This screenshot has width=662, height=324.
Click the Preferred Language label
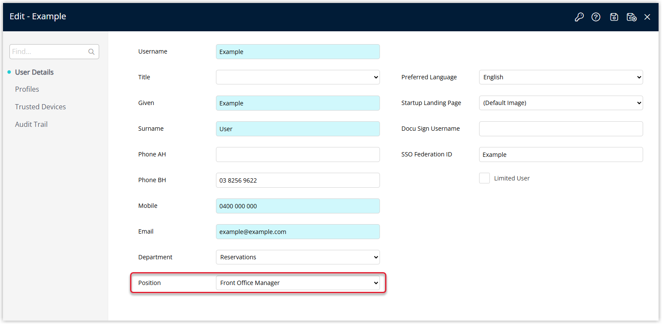pos(429,77)
